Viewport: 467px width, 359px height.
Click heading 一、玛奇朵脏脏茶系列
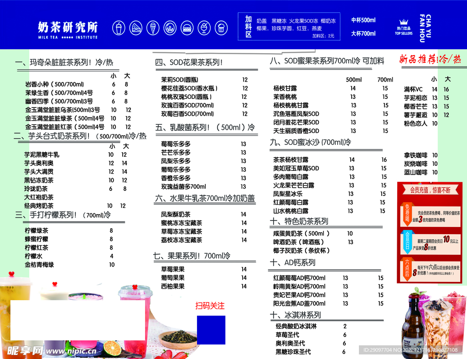click(x=64, y=62)
